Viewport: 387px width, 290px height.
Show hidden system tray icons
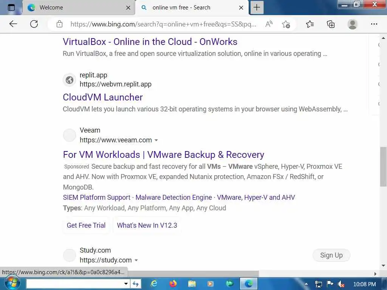(306, 284)
